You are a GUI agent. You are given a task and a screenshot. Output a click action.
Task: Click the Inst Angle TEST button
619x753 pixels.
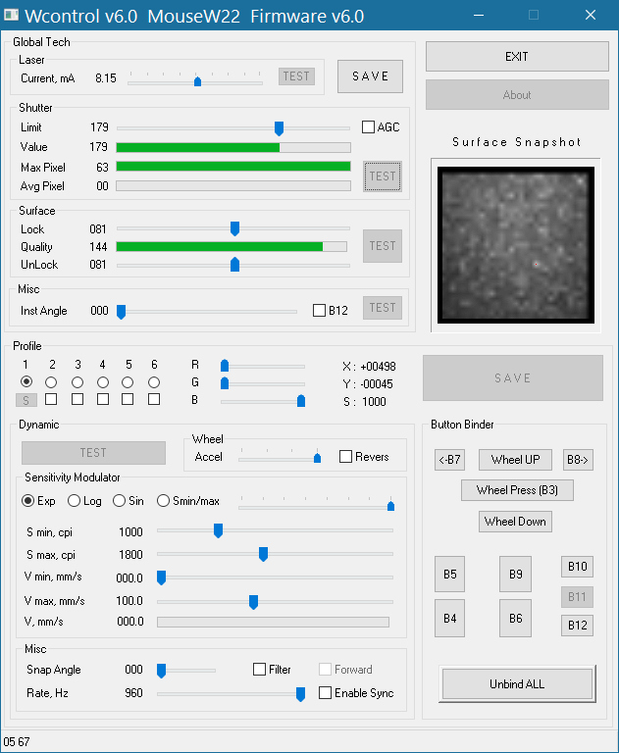383,307
